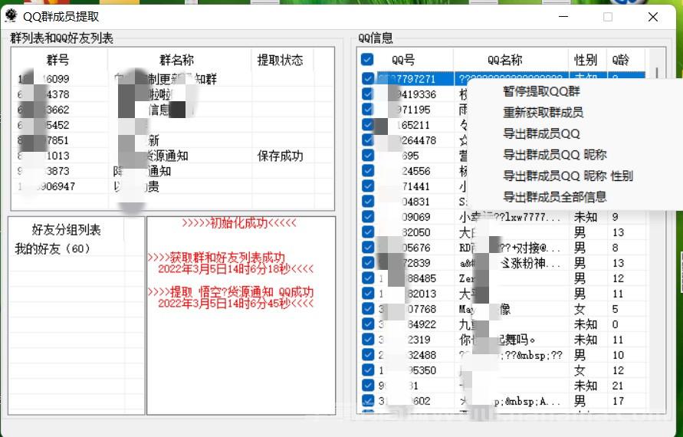Screen dimensions: 683x437
Task: Toggle checkbox of row ending 264478
Action: [368, 140]
